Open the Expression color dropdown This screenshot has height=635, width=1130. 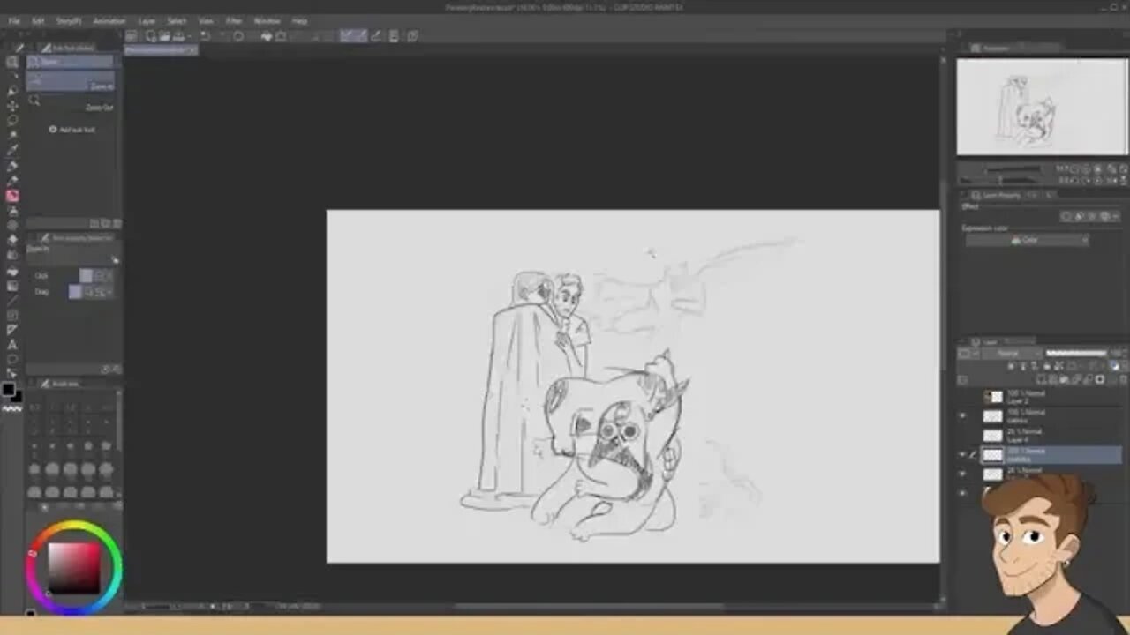[1027, 240]
